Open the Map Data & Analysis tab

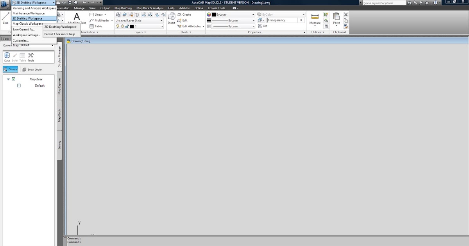pyautogui.click(x=150, y=8)
